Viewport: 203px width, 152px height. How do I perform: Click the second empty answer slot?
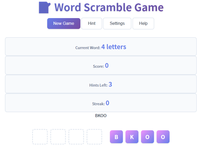[x=58, y=137]
